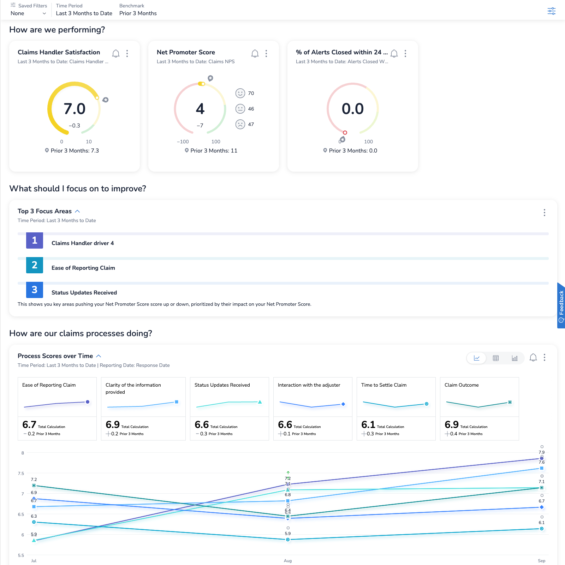Open Top 3 Focus Areas options menu

point(544,213)
